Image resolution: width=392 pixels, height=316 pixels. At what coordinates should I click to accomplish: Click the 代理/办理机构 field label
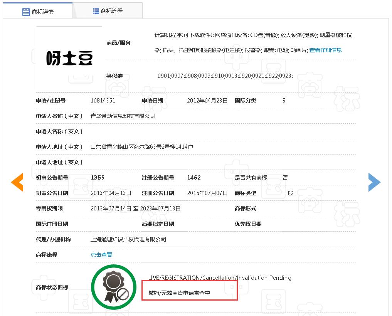point(53,239)
